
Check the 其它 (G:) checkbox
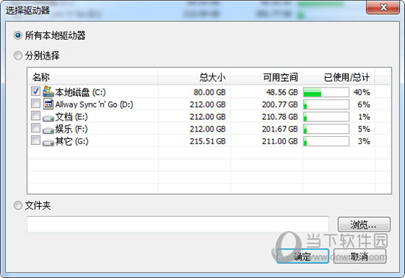pyautogui.click(x=35, y=140)
